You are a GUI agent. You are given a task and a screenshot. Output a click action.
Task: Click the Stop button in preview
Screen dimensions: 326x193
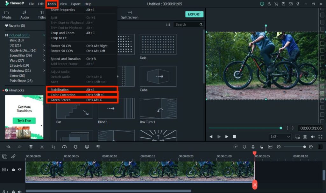click(x=234, y=136)
